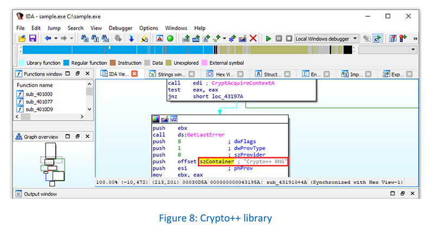Click the yellow marker on navigation band
The width and height of the screenshot is (433, 232).
(x=109, y=48)
